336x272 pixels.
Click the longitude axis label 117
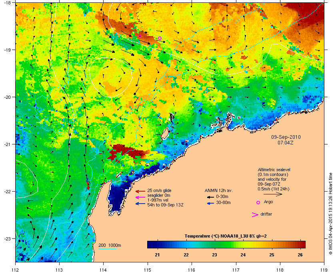pos(236,270)
